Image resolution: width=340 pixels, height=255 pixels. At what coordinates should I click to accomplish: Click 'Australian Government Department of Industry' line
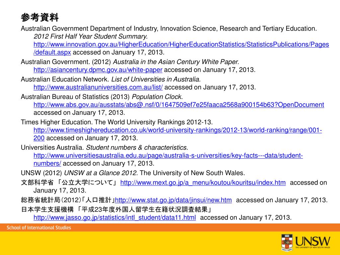(x=169, y=29)
